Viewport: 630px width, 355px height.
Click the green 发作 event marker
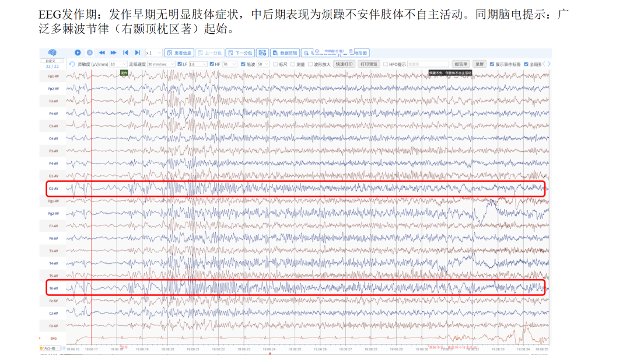pos(124,73)
